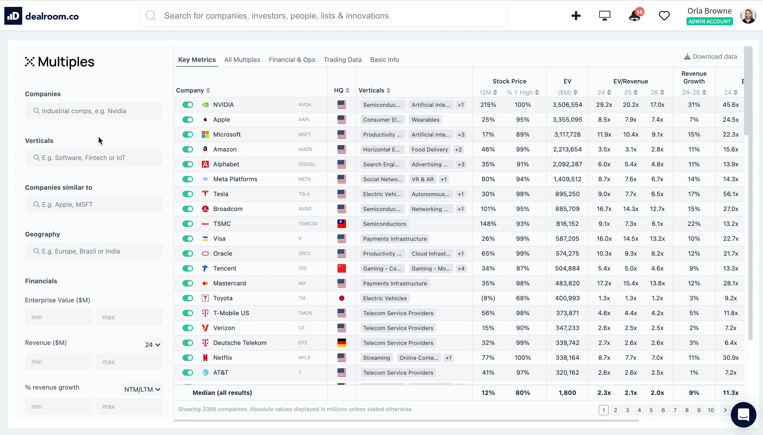
Task: Disable the Meta Platforms row switch
Action: pyautogui.click(x=188, y=179)
